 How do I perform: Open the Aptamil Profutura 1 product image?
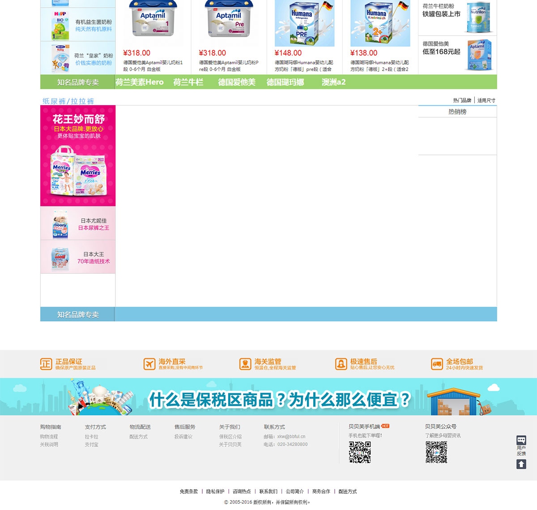[153, 22]
